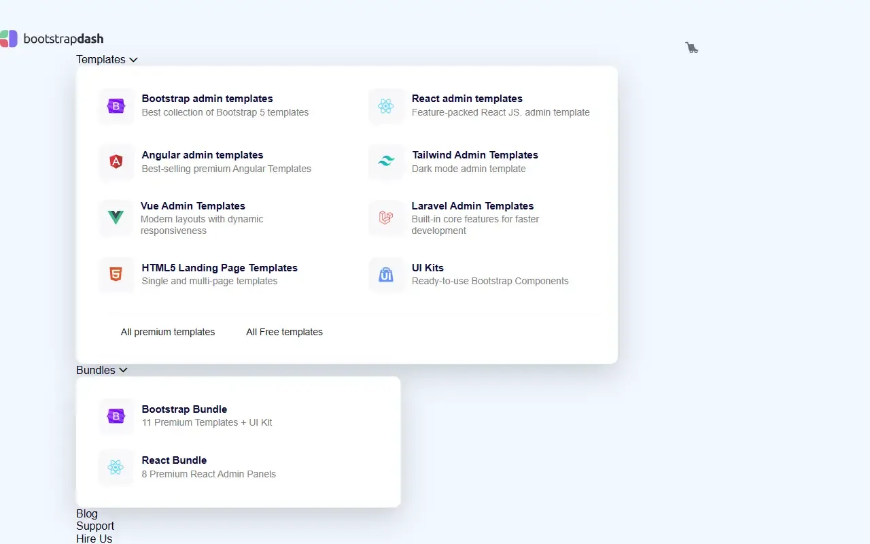
Task: Open the UI Kits heading
Action: click(x=428, y=268)
